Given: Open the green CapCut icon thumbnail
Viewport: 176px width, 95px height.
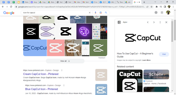Looking at the screenshot, I should click(x=98, y=48).
